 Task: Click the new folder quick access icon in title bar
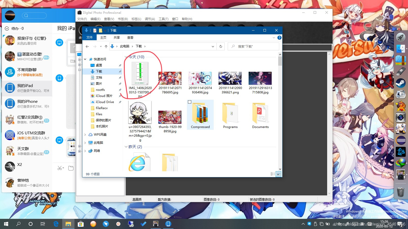(100, 31)
